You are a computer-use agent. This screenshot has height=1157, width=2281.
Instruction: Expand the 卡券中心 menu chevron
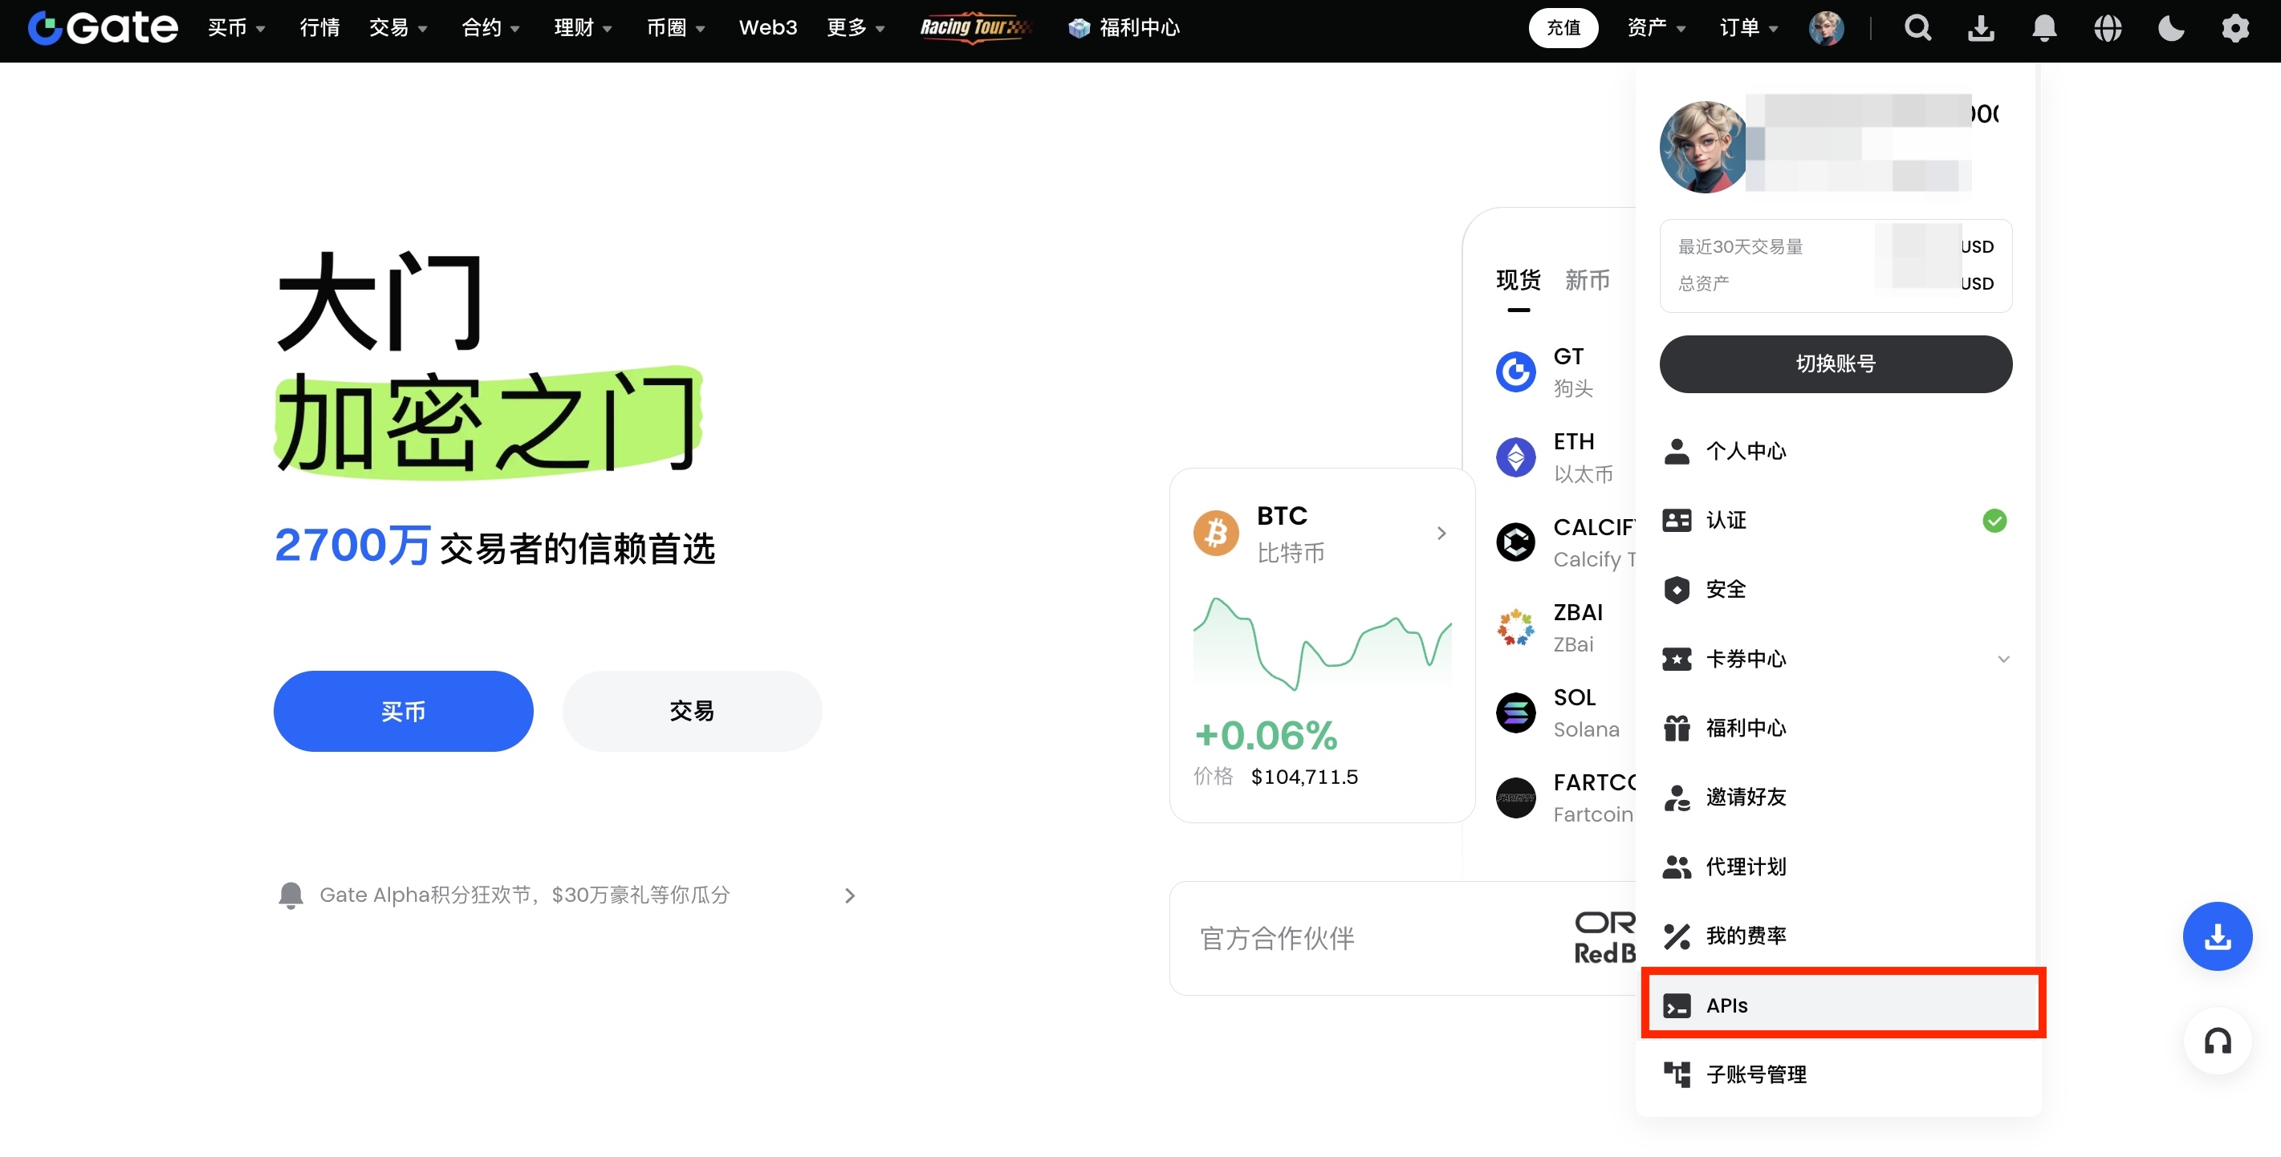coord(2003,659)
